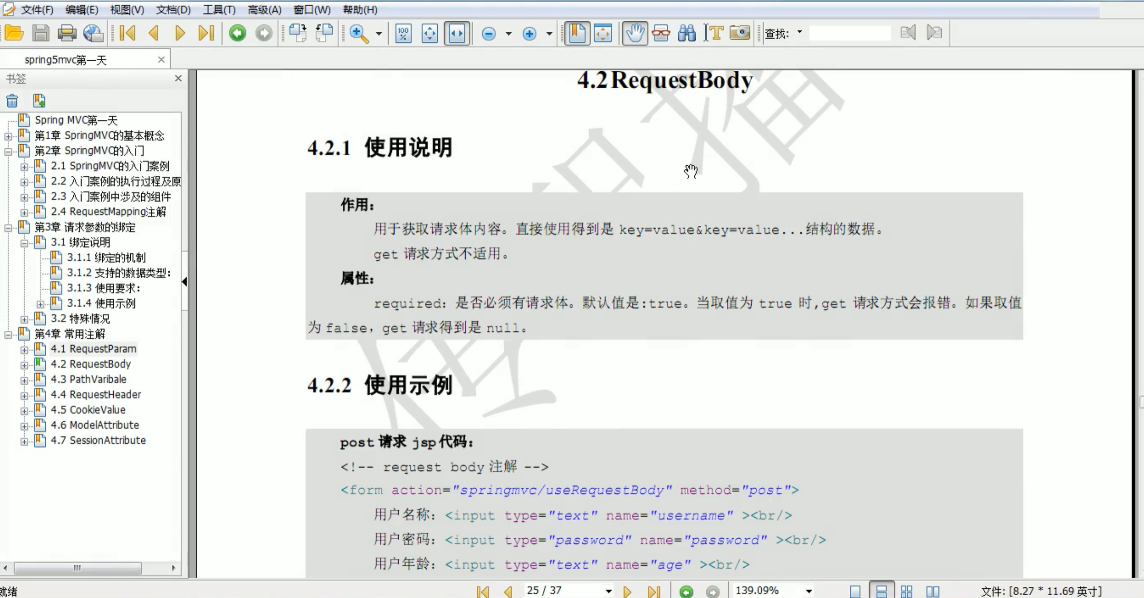Viewport: 1144px width, 598px height.
Task: Click the Text selection tool icon
Action: click(x=713, y=33)
